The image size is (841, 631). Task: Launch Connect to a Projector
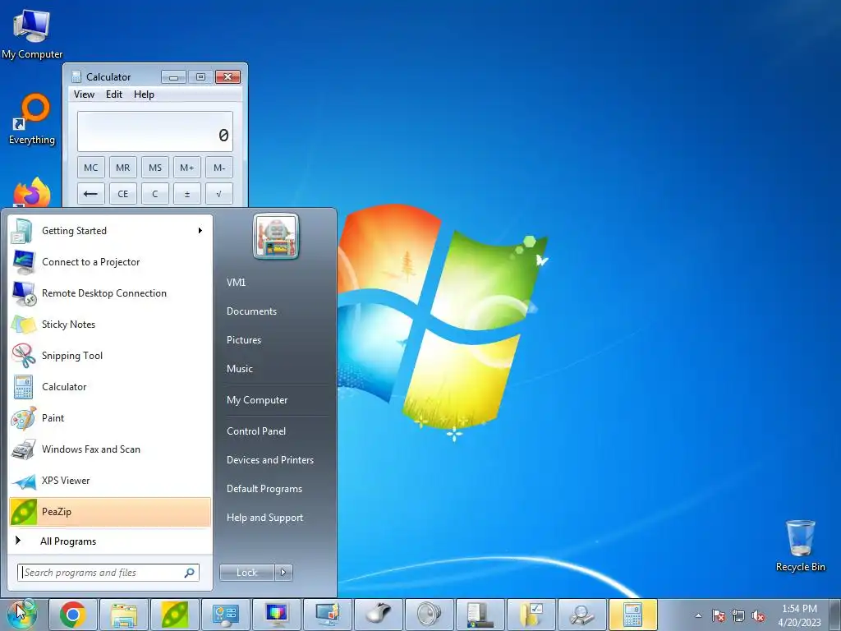pos(110,262)
